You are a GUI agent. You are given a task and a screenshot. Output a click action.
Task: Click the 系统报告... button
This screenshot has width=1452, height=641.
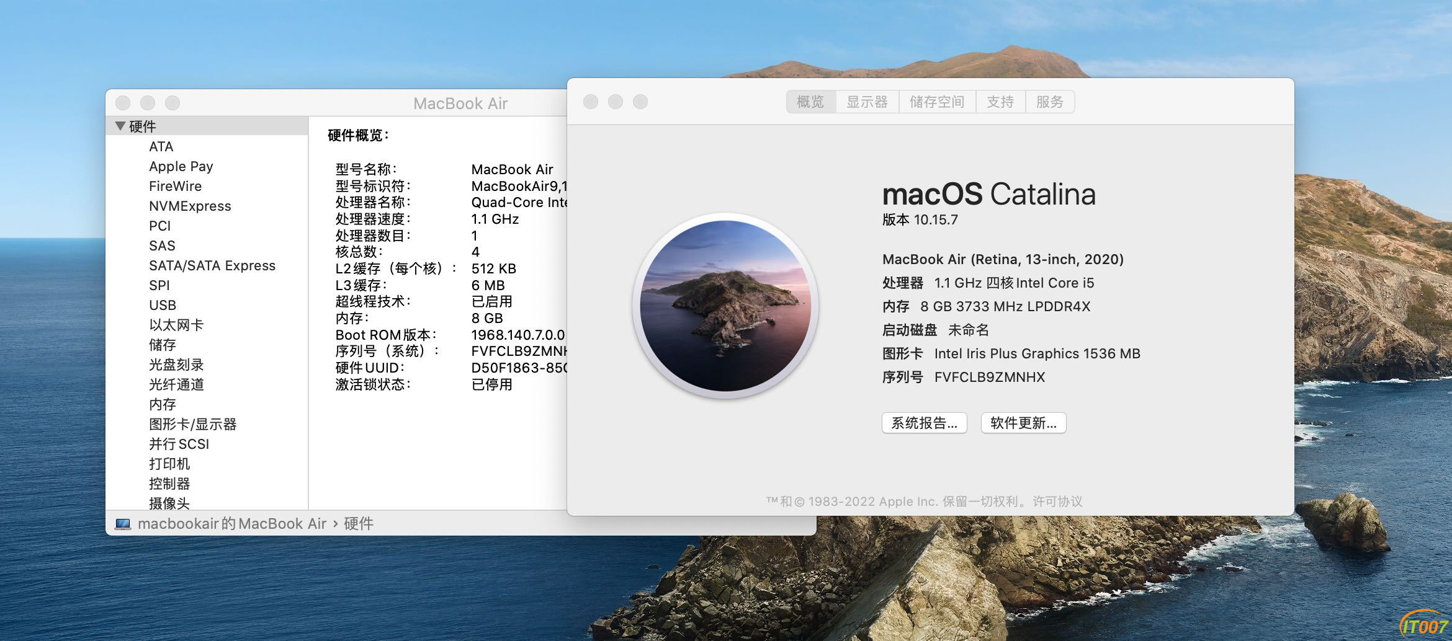click(x=924, y=423)
